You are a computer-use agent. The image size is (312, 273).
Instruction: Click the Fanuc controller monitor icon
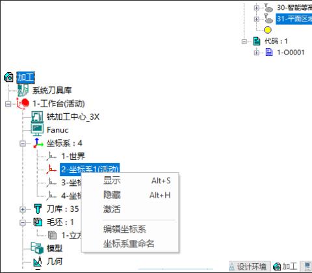pos(37,130)
